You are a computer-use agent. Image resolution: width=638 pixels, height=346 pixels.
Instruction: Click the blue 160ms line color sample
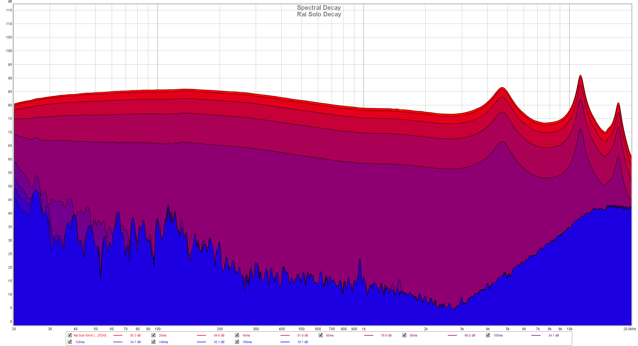coord(285,342)
